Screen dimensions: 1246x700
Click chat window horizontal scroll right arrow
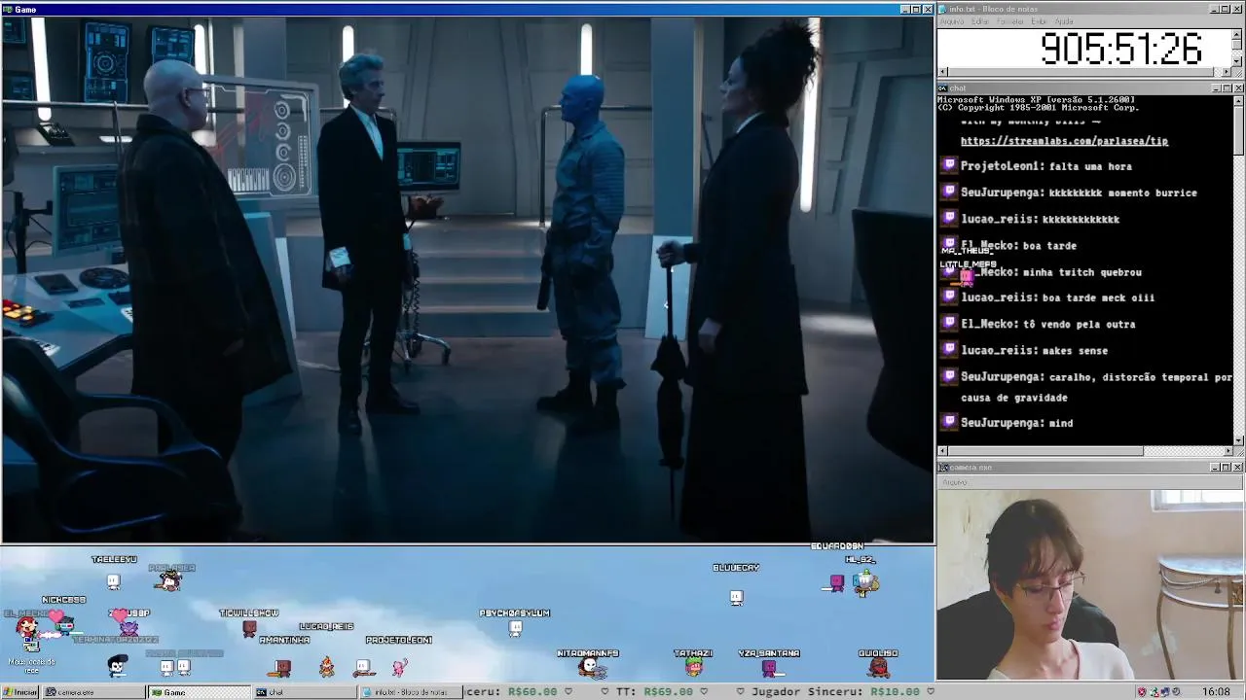(1228, 451)
